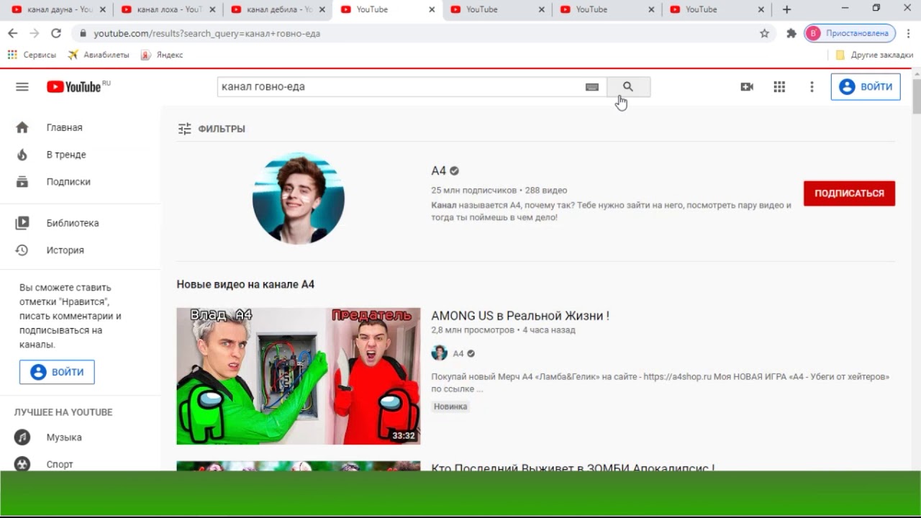Viewport: 921px width, 518px height.
Task: Open the ФИЛЬТРЫ filters panel
Action: click(x=212, y=129)
